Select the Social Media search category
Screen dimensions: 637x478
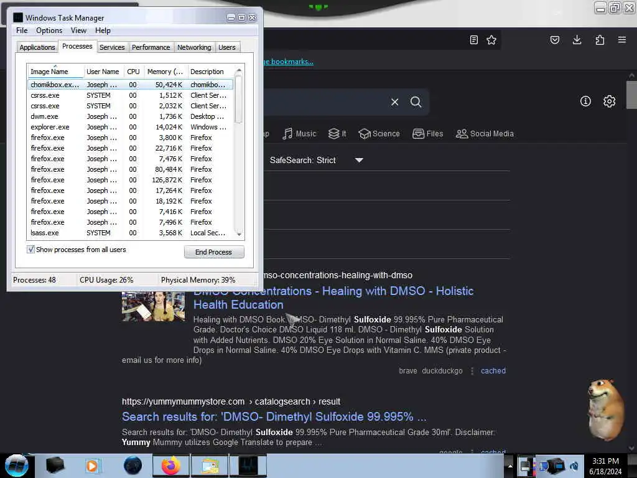[485, 134]
